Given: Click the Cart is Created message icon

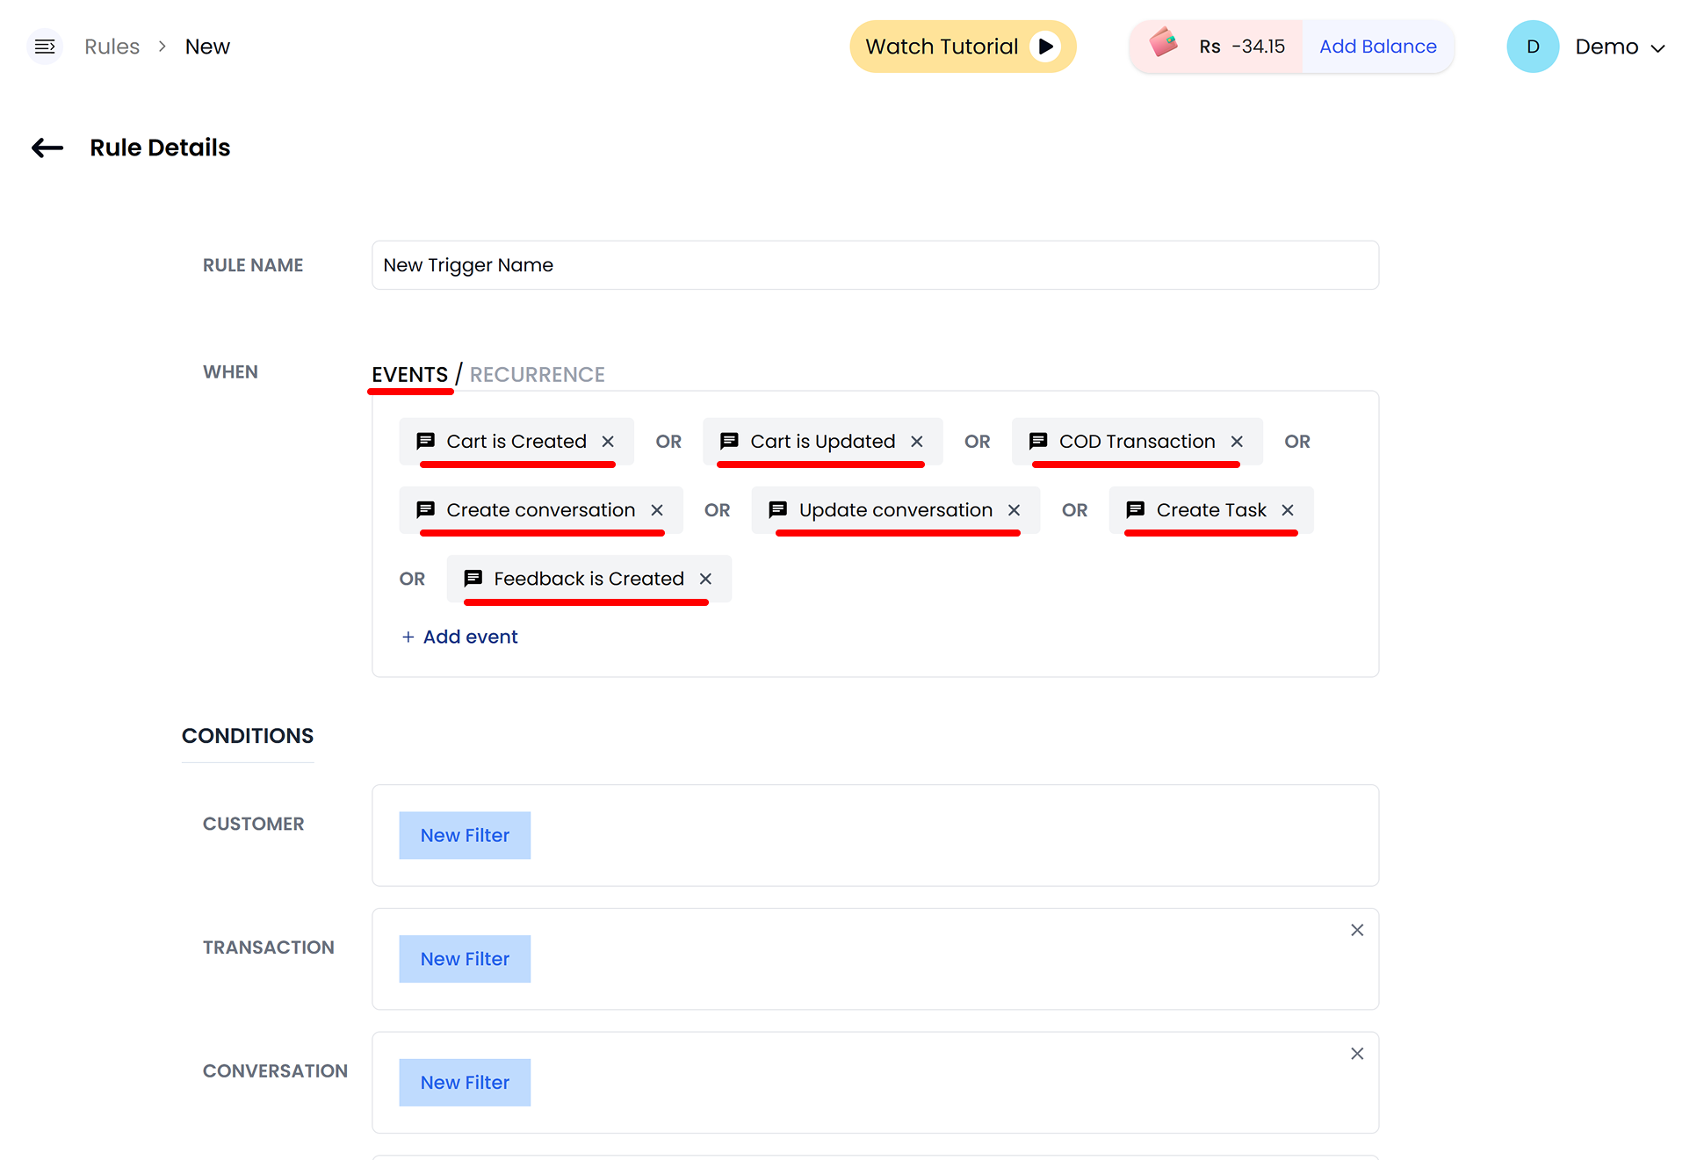Looking at the screenshot, I should point(426,441).
